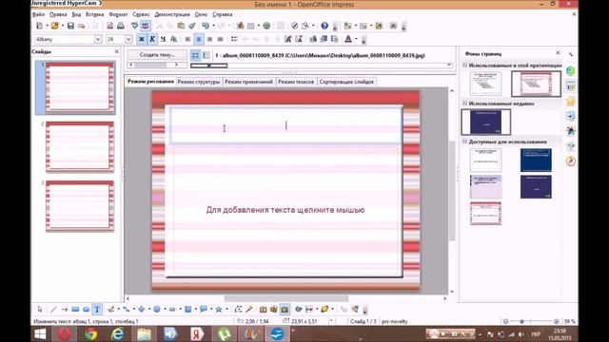The width and height of the screenshot is (609, 342).
Task: Open the Демонстрация menu
Action: [172, 14]
